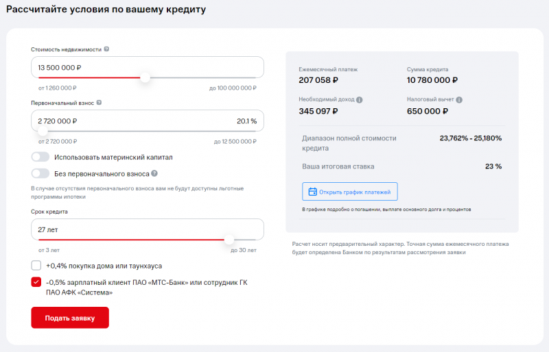Enable Использовать материнский капитал toggle
The image size is (549, 352).
tap(40, 157)
